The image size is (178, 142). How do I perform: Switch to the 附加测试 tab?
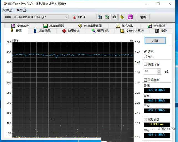tap(156, 26)
